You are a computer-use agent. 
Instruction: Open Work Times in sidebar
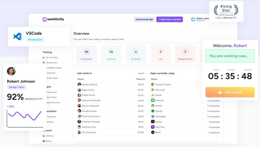pos(51,97)
